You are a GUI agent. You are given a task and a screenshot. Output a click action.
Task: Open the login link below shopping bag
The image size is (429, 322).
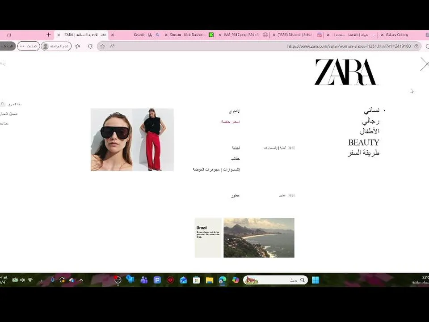pyautogui.click(x=9, y=114)
